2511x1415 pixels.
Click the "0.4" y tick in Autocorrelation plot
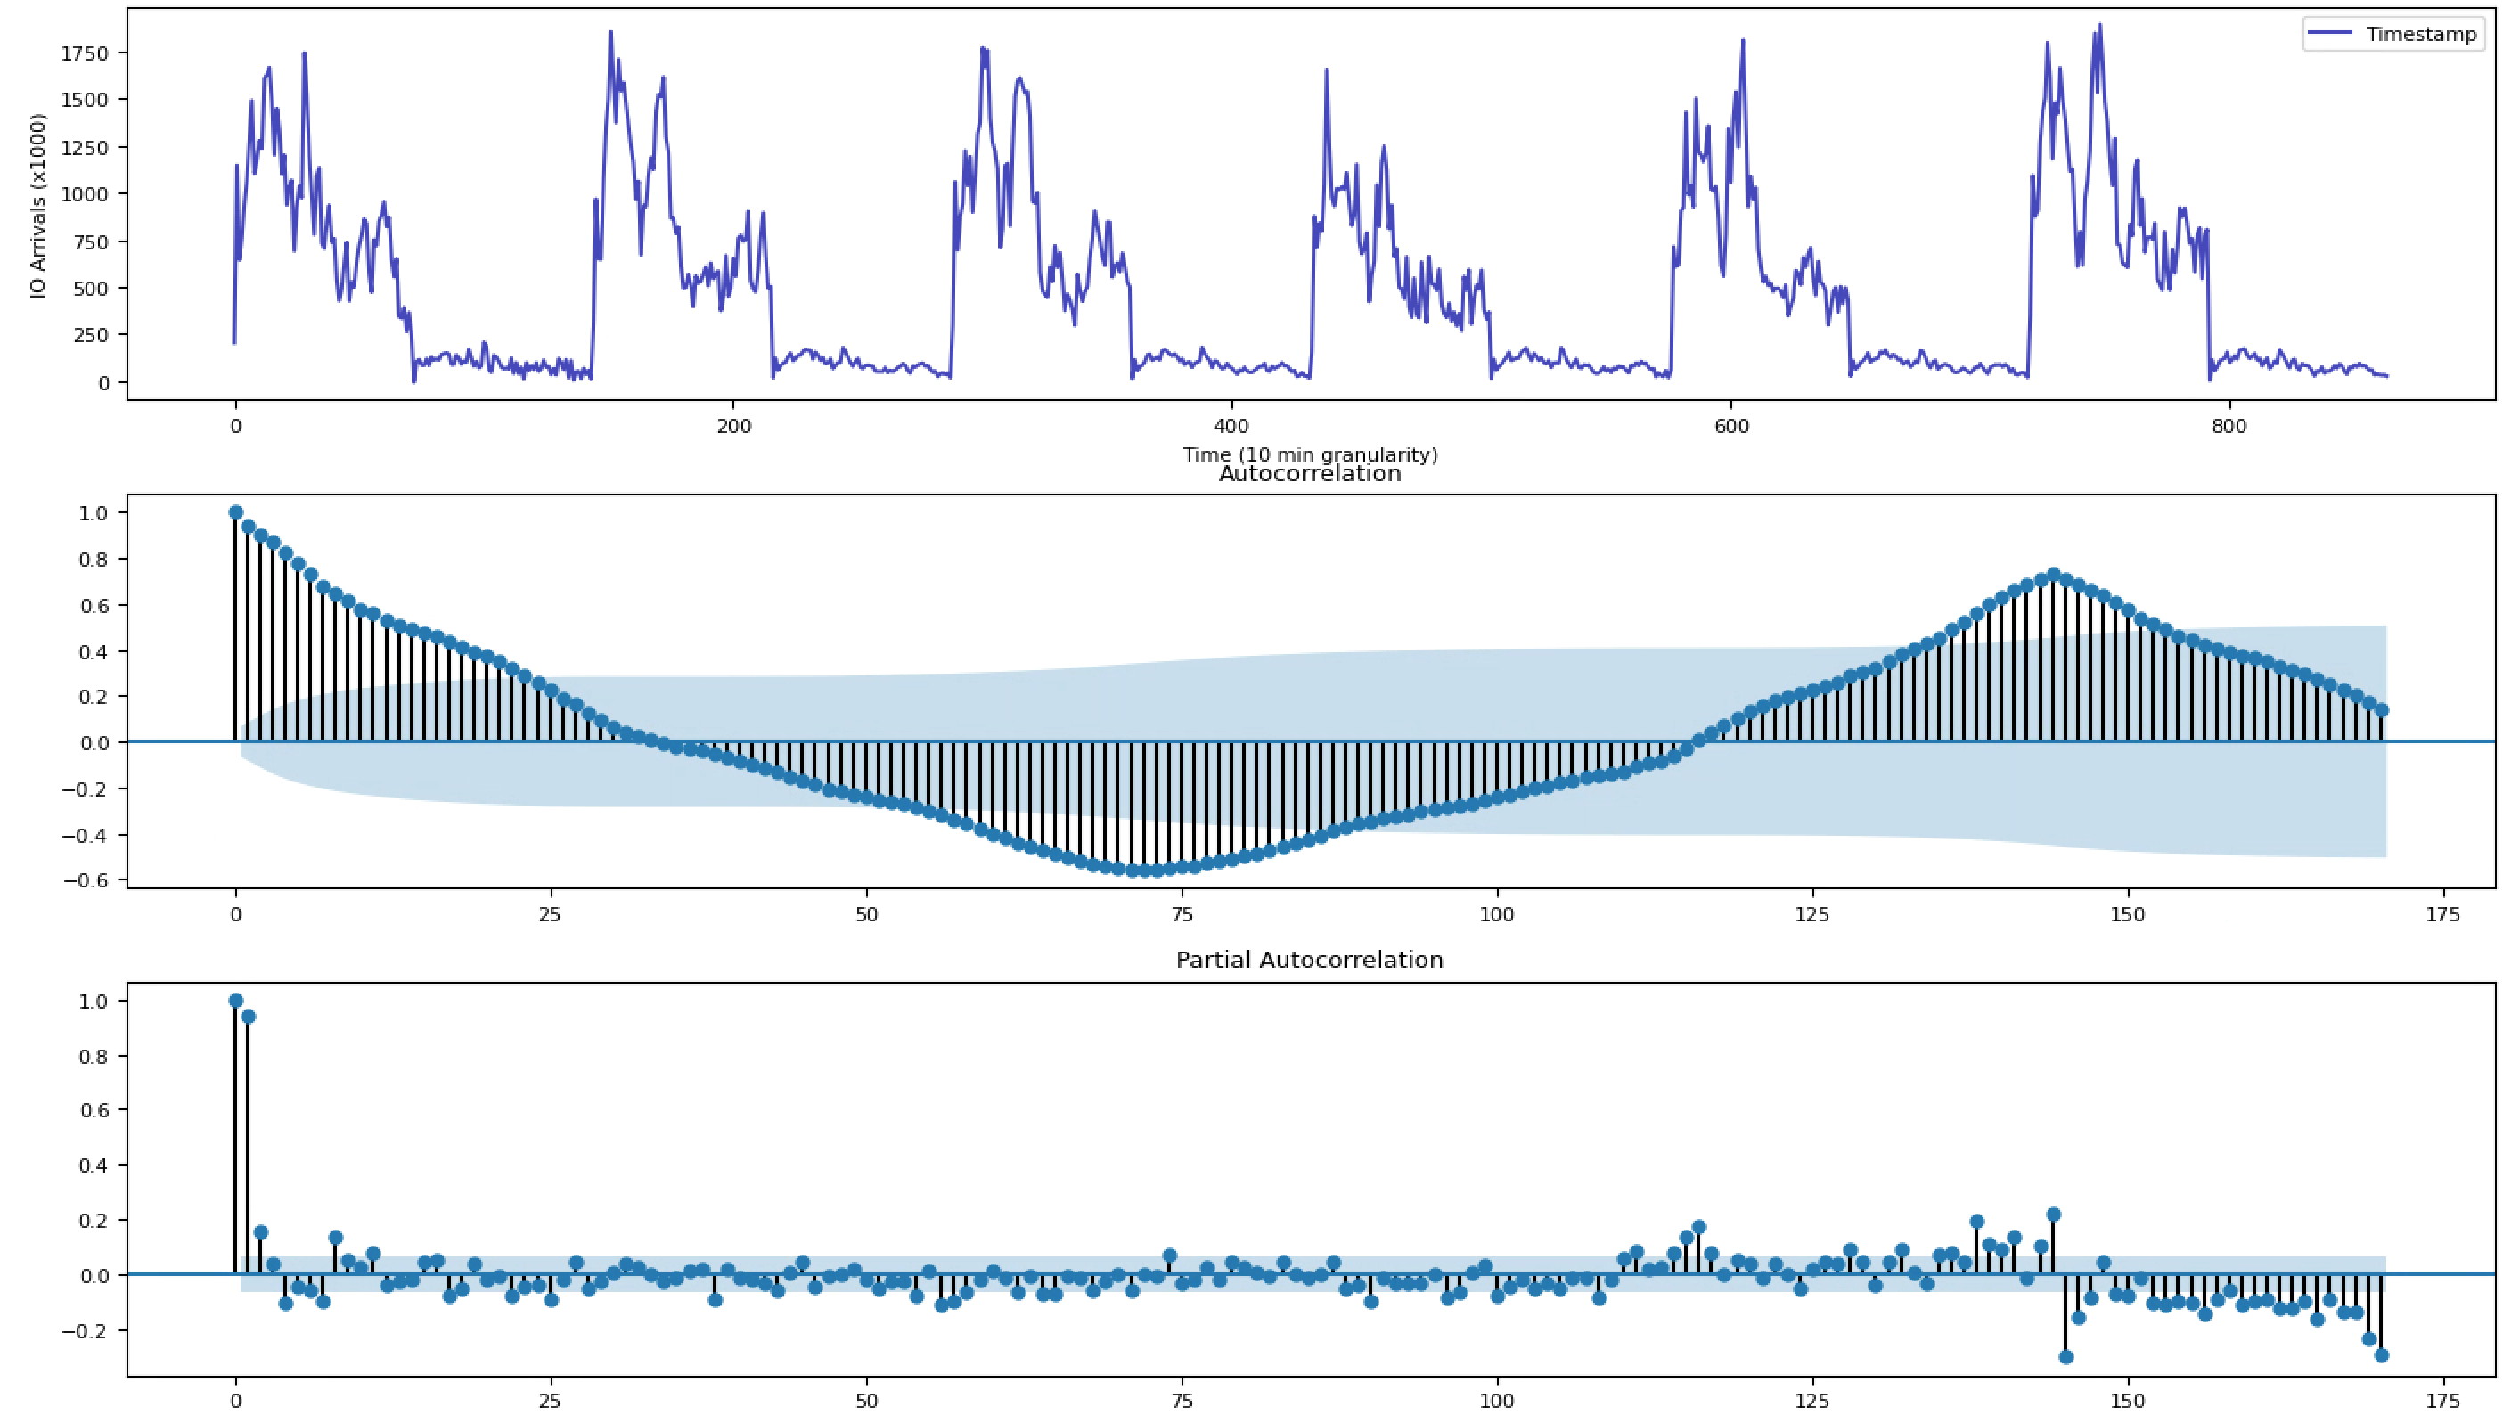(92, 651)
